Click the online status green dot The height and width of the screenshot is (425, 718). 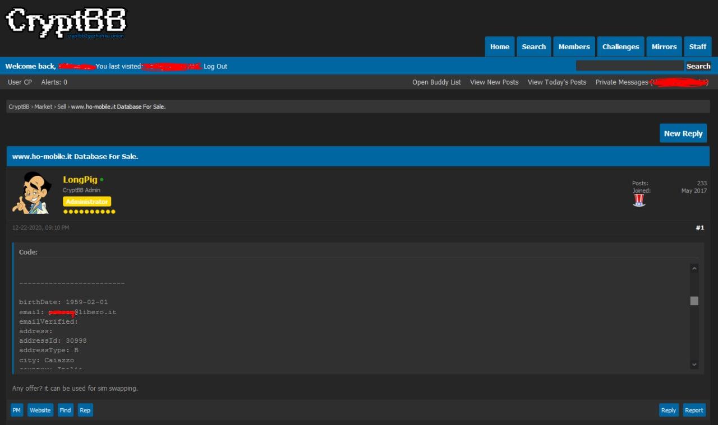click(102, 180)
